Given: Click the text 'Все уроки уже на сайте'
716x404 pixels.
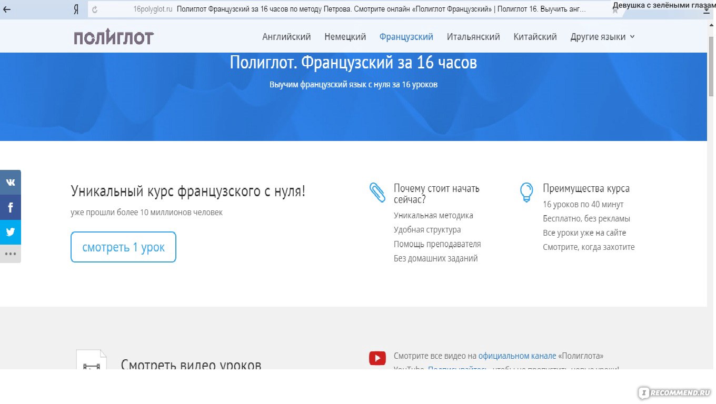Looking at the screenshot, I should click(584, 233).
